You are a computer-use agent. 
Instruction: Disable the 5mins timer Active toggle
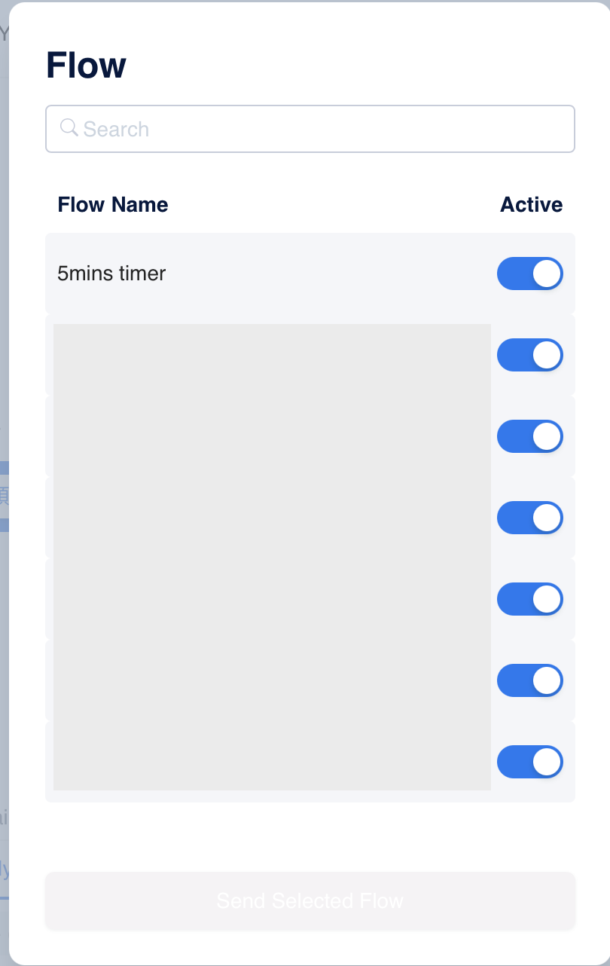coord(529,274)
